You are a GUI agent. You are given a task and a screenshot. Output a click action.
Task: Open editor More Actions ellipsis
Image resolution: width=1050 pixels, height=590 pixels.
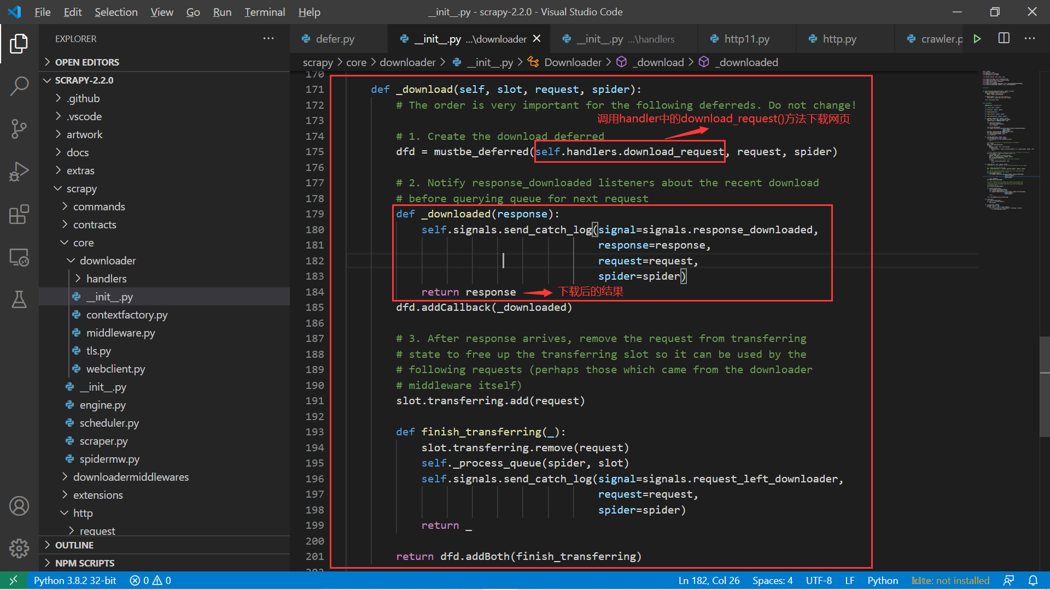(1030, 38)
